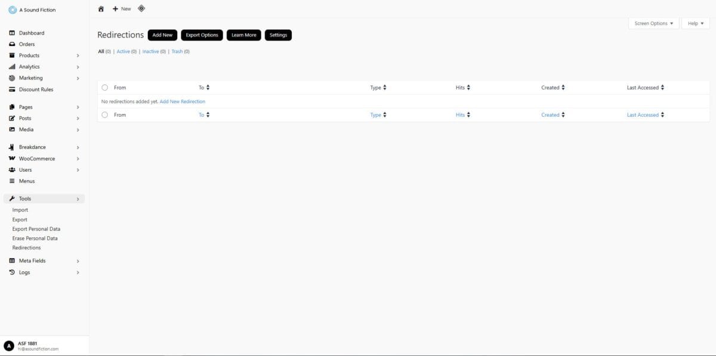Click the home icon in top bar

(101, 9)
